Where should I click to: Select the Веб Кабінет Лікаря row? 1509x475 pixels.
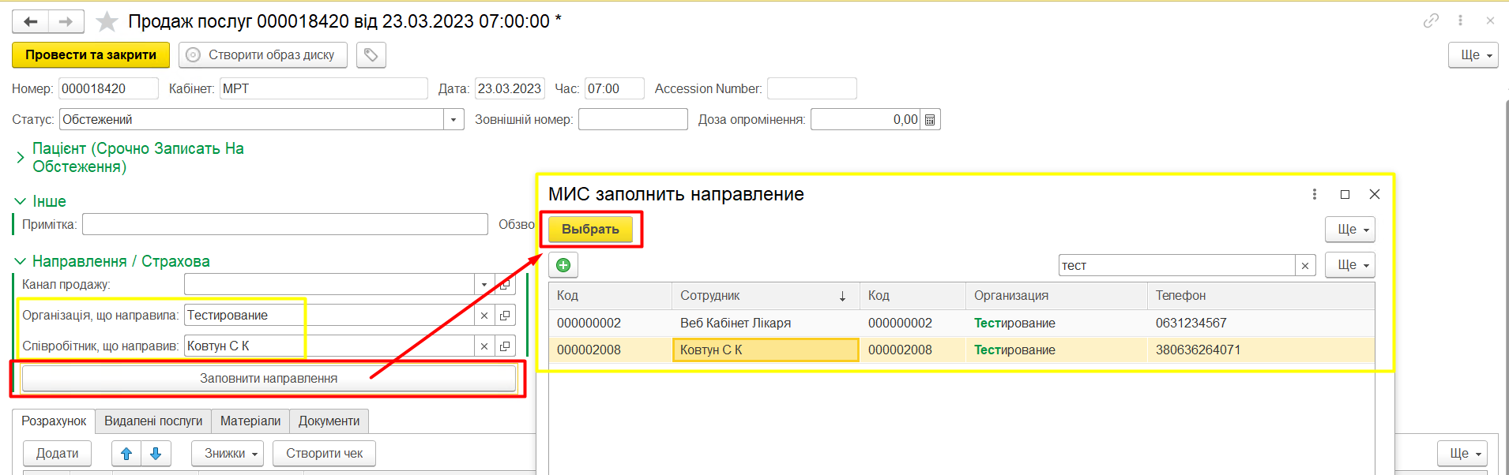[735, 323]
